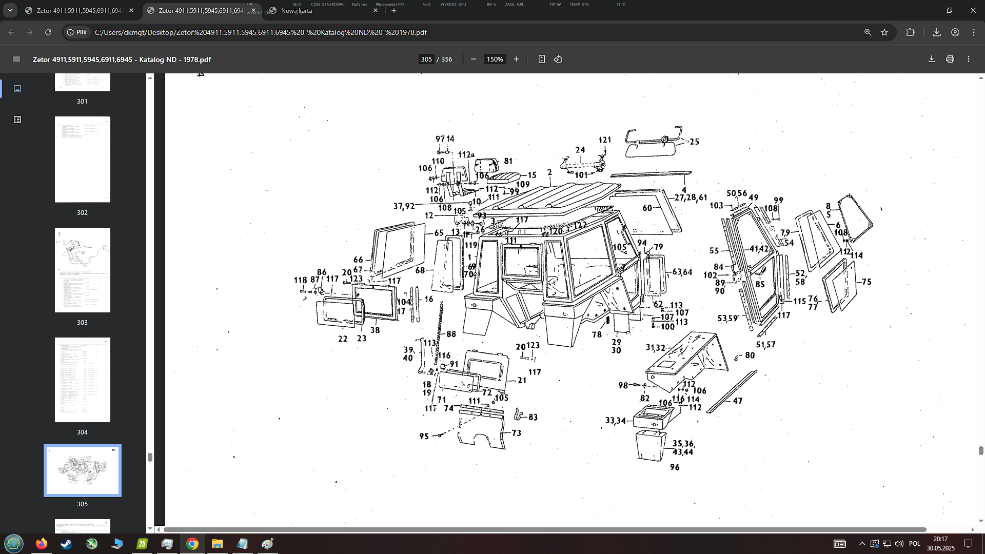Zoom out using the minus button
This screenshot has width=985, height=554.
tap(474, 60)
